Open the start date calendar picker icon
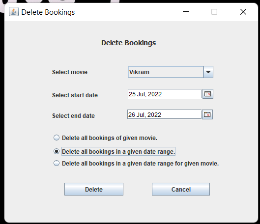 [208, 94]
